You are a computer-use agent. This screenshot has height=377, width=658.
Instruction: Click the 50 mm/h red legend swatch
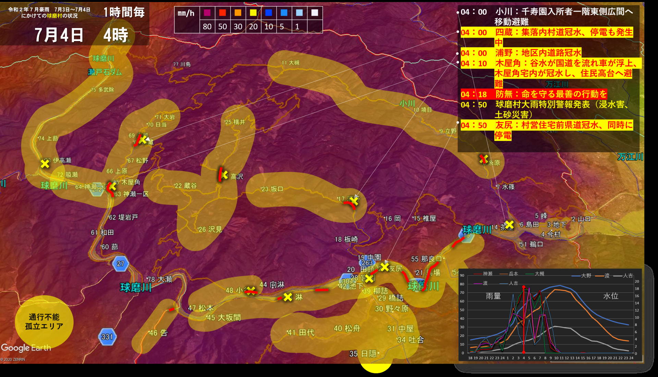pyautogui.click(x=222, y=13)
